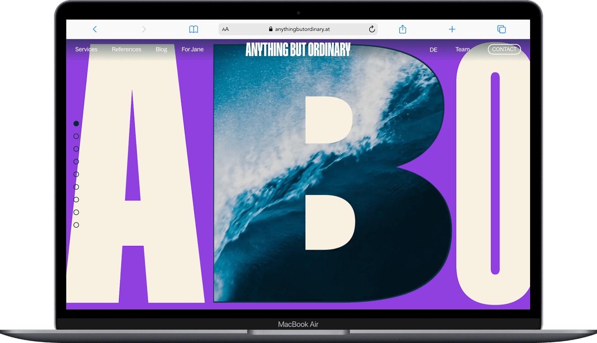Click the Safari forward arrow
This screenshot has height=343, width=597.
144,29
